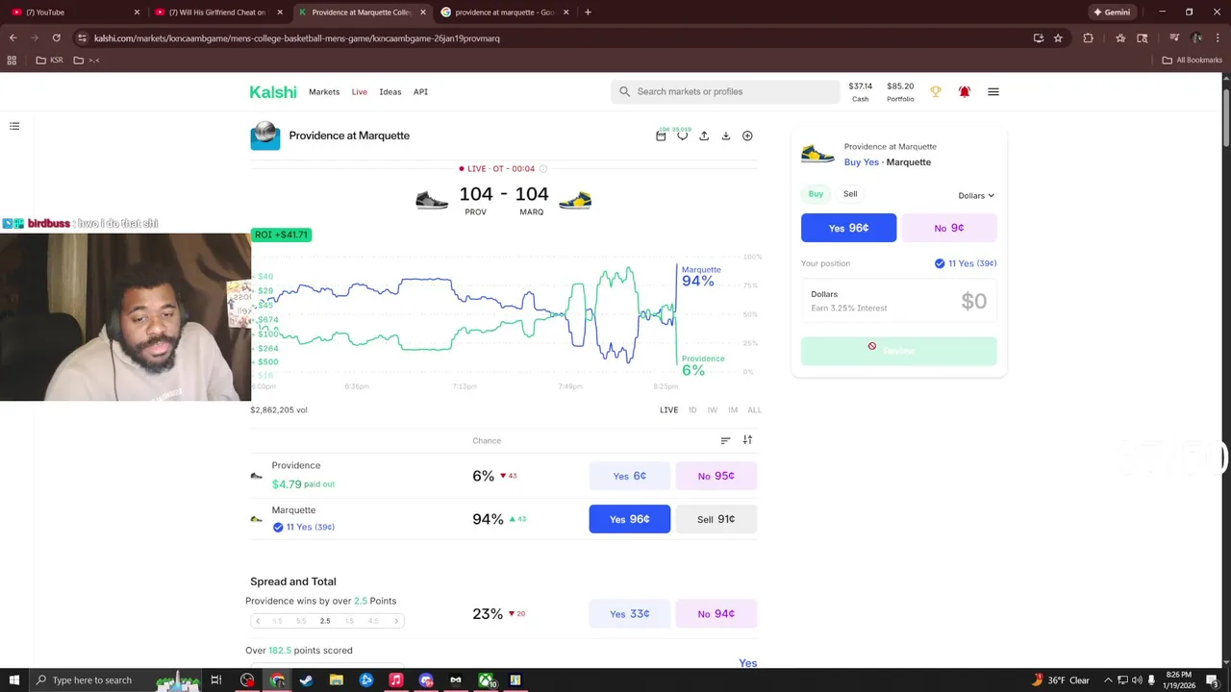Open the Dollars dropdown in order panel
1231x692 pixels.
point(976,196)
